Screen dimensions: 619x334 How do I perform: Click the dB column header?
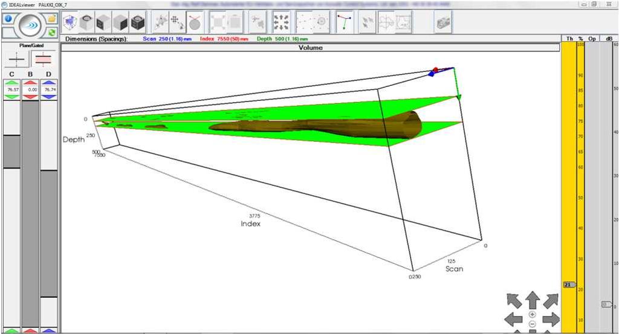[608, 39]
